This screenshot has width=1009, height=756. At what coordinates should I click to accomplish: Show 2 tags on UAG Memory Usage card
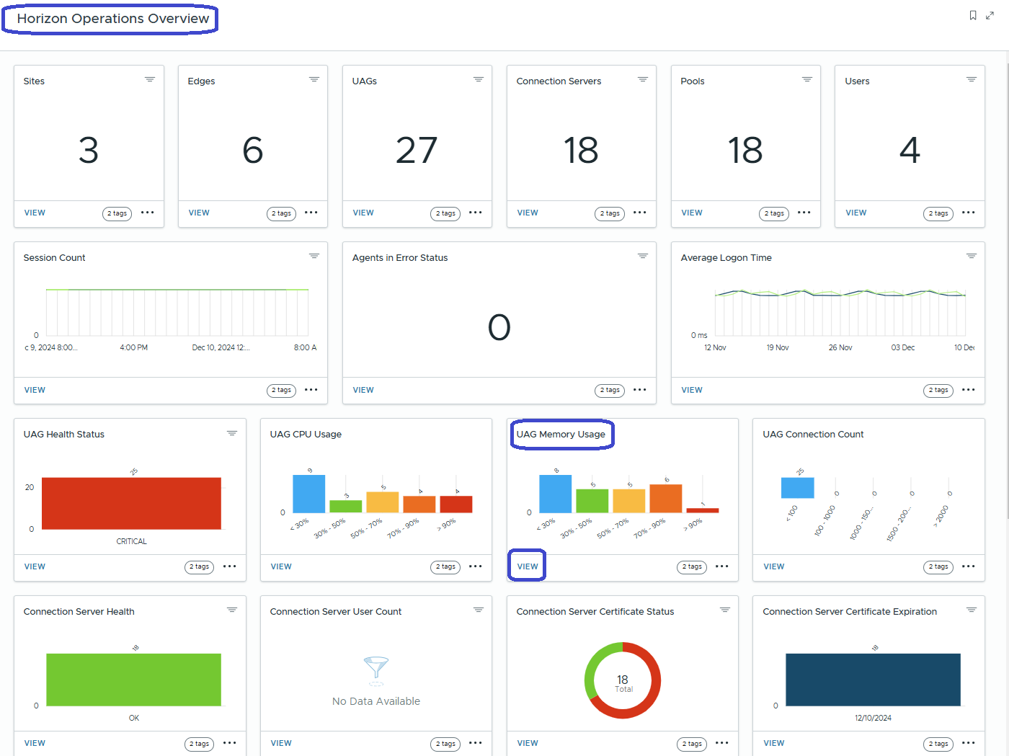[x=692, y=567]
